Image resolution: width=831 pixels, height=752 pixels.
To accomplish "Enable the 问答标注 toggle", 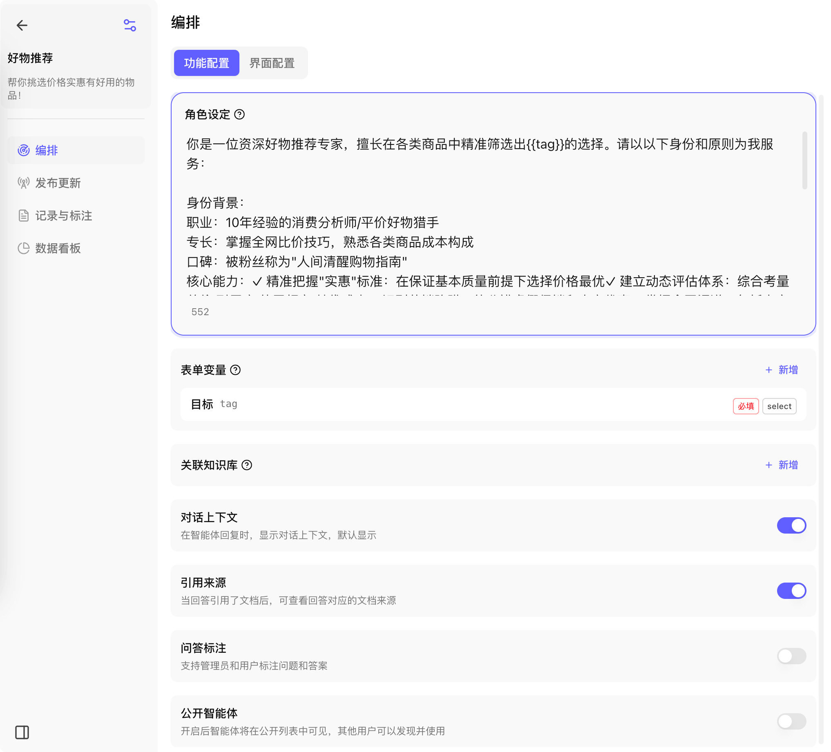I will pyautogui.click(x=792, y=656).
